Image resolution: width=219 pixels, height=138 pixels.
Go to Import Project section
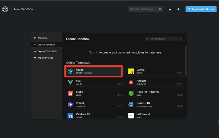pyautogui.click(x=45, y=58)
